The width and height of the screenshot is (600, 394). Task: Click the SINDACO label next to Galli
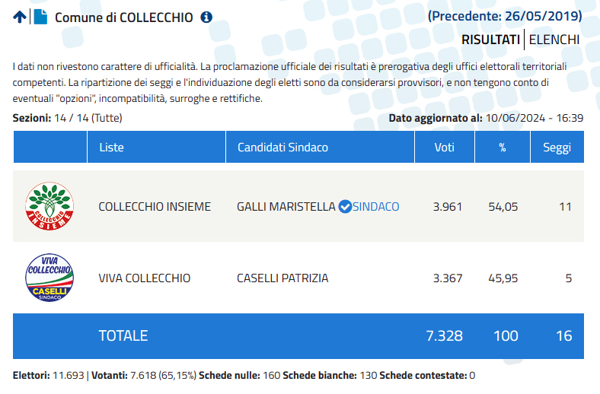[376, 207]
